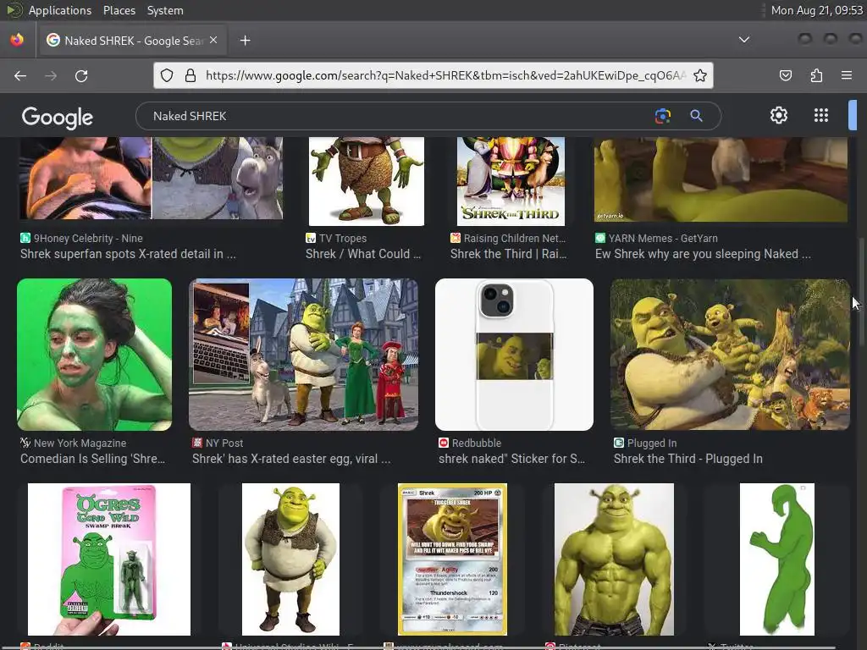This screenshot has height=650, width=867.
Task: Close the Naked SHREK Google Search tab
Action: pyautogui.click(x=213, y=41)
